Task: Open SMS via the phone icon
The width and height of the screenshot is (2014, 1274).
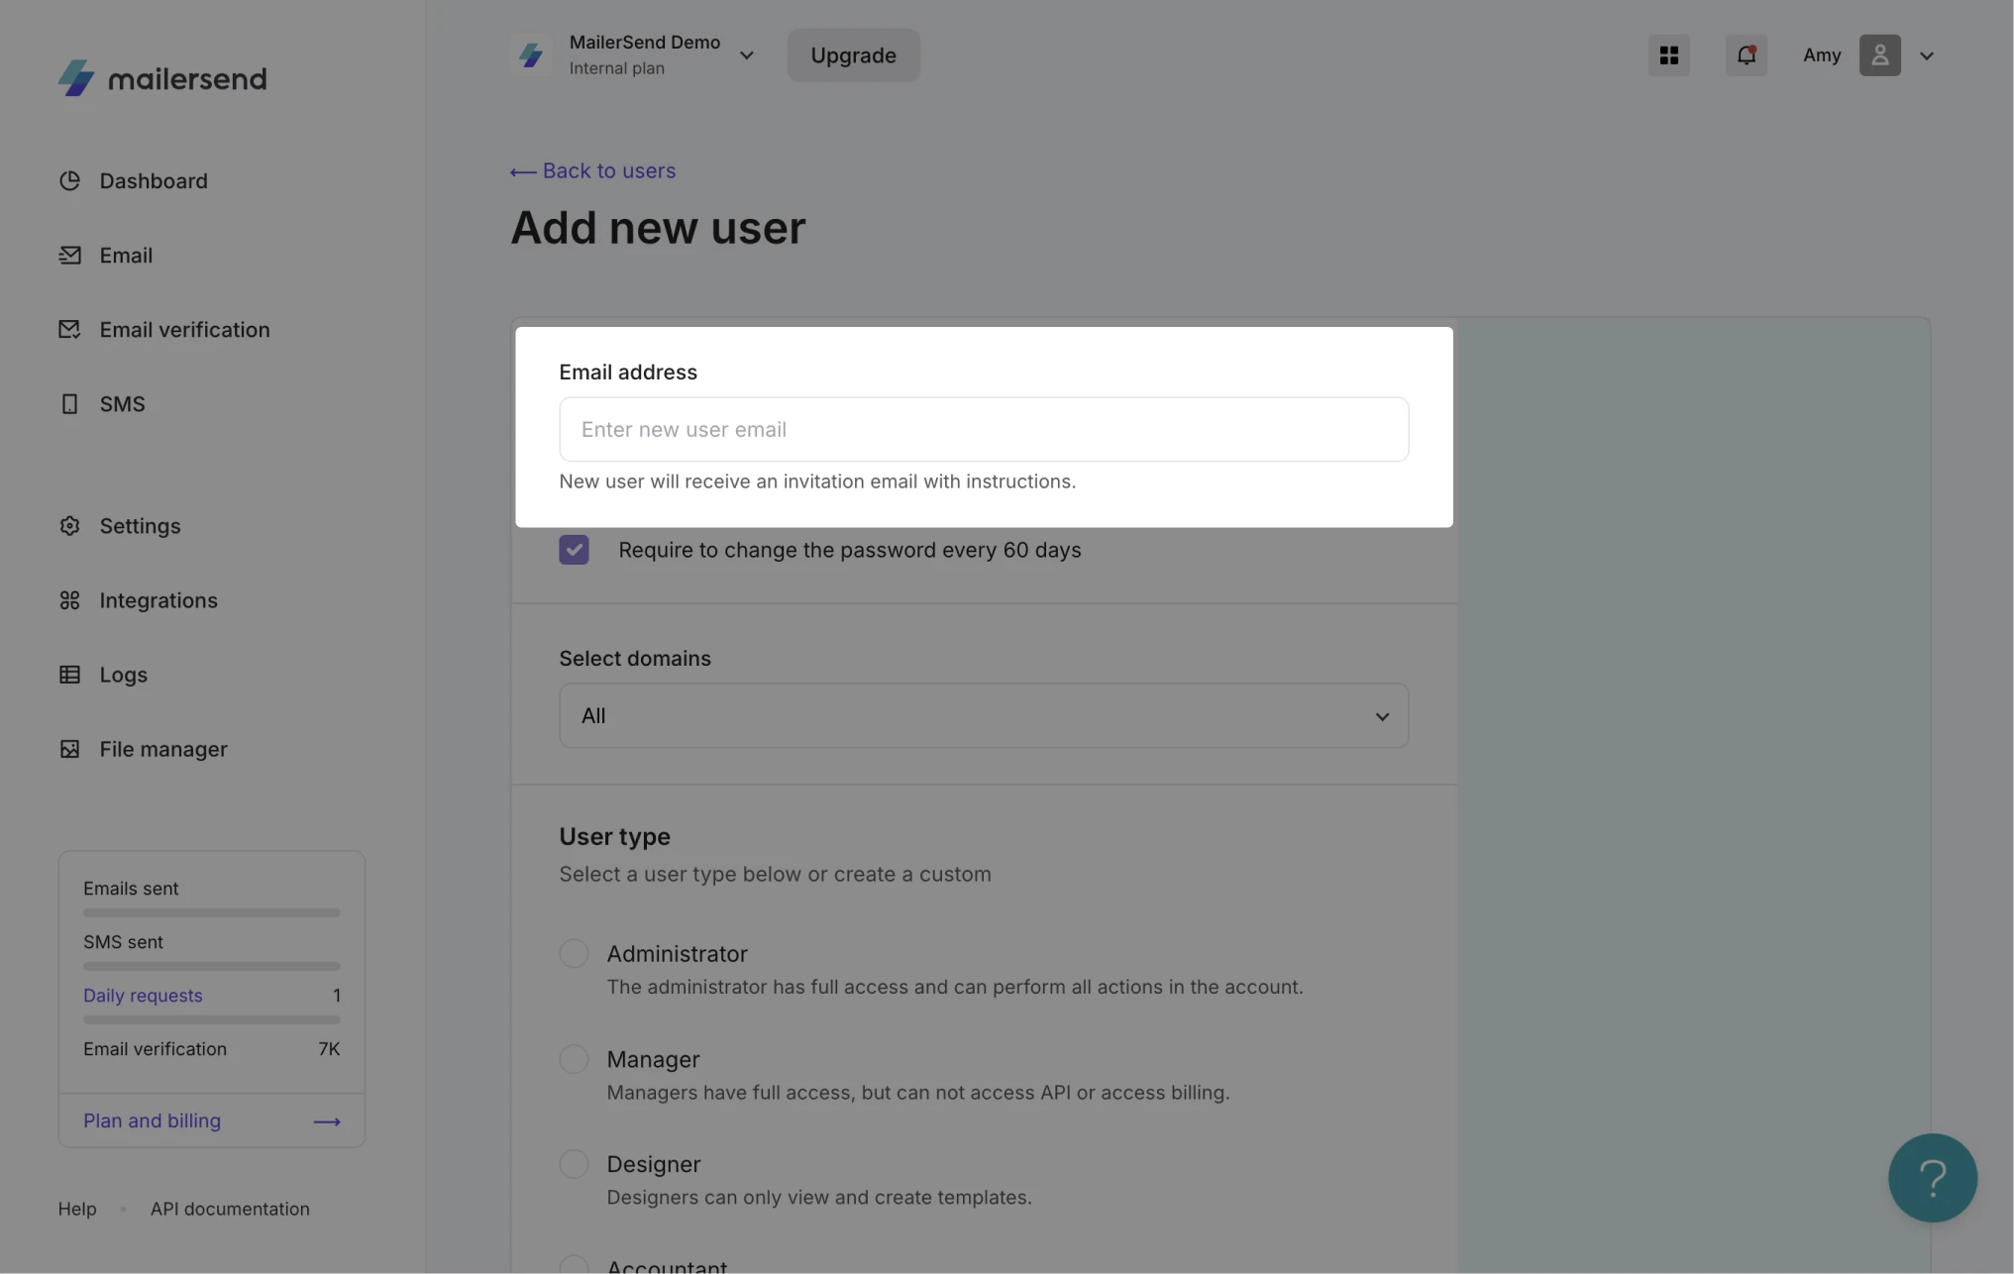Action: tap(69, 404)
